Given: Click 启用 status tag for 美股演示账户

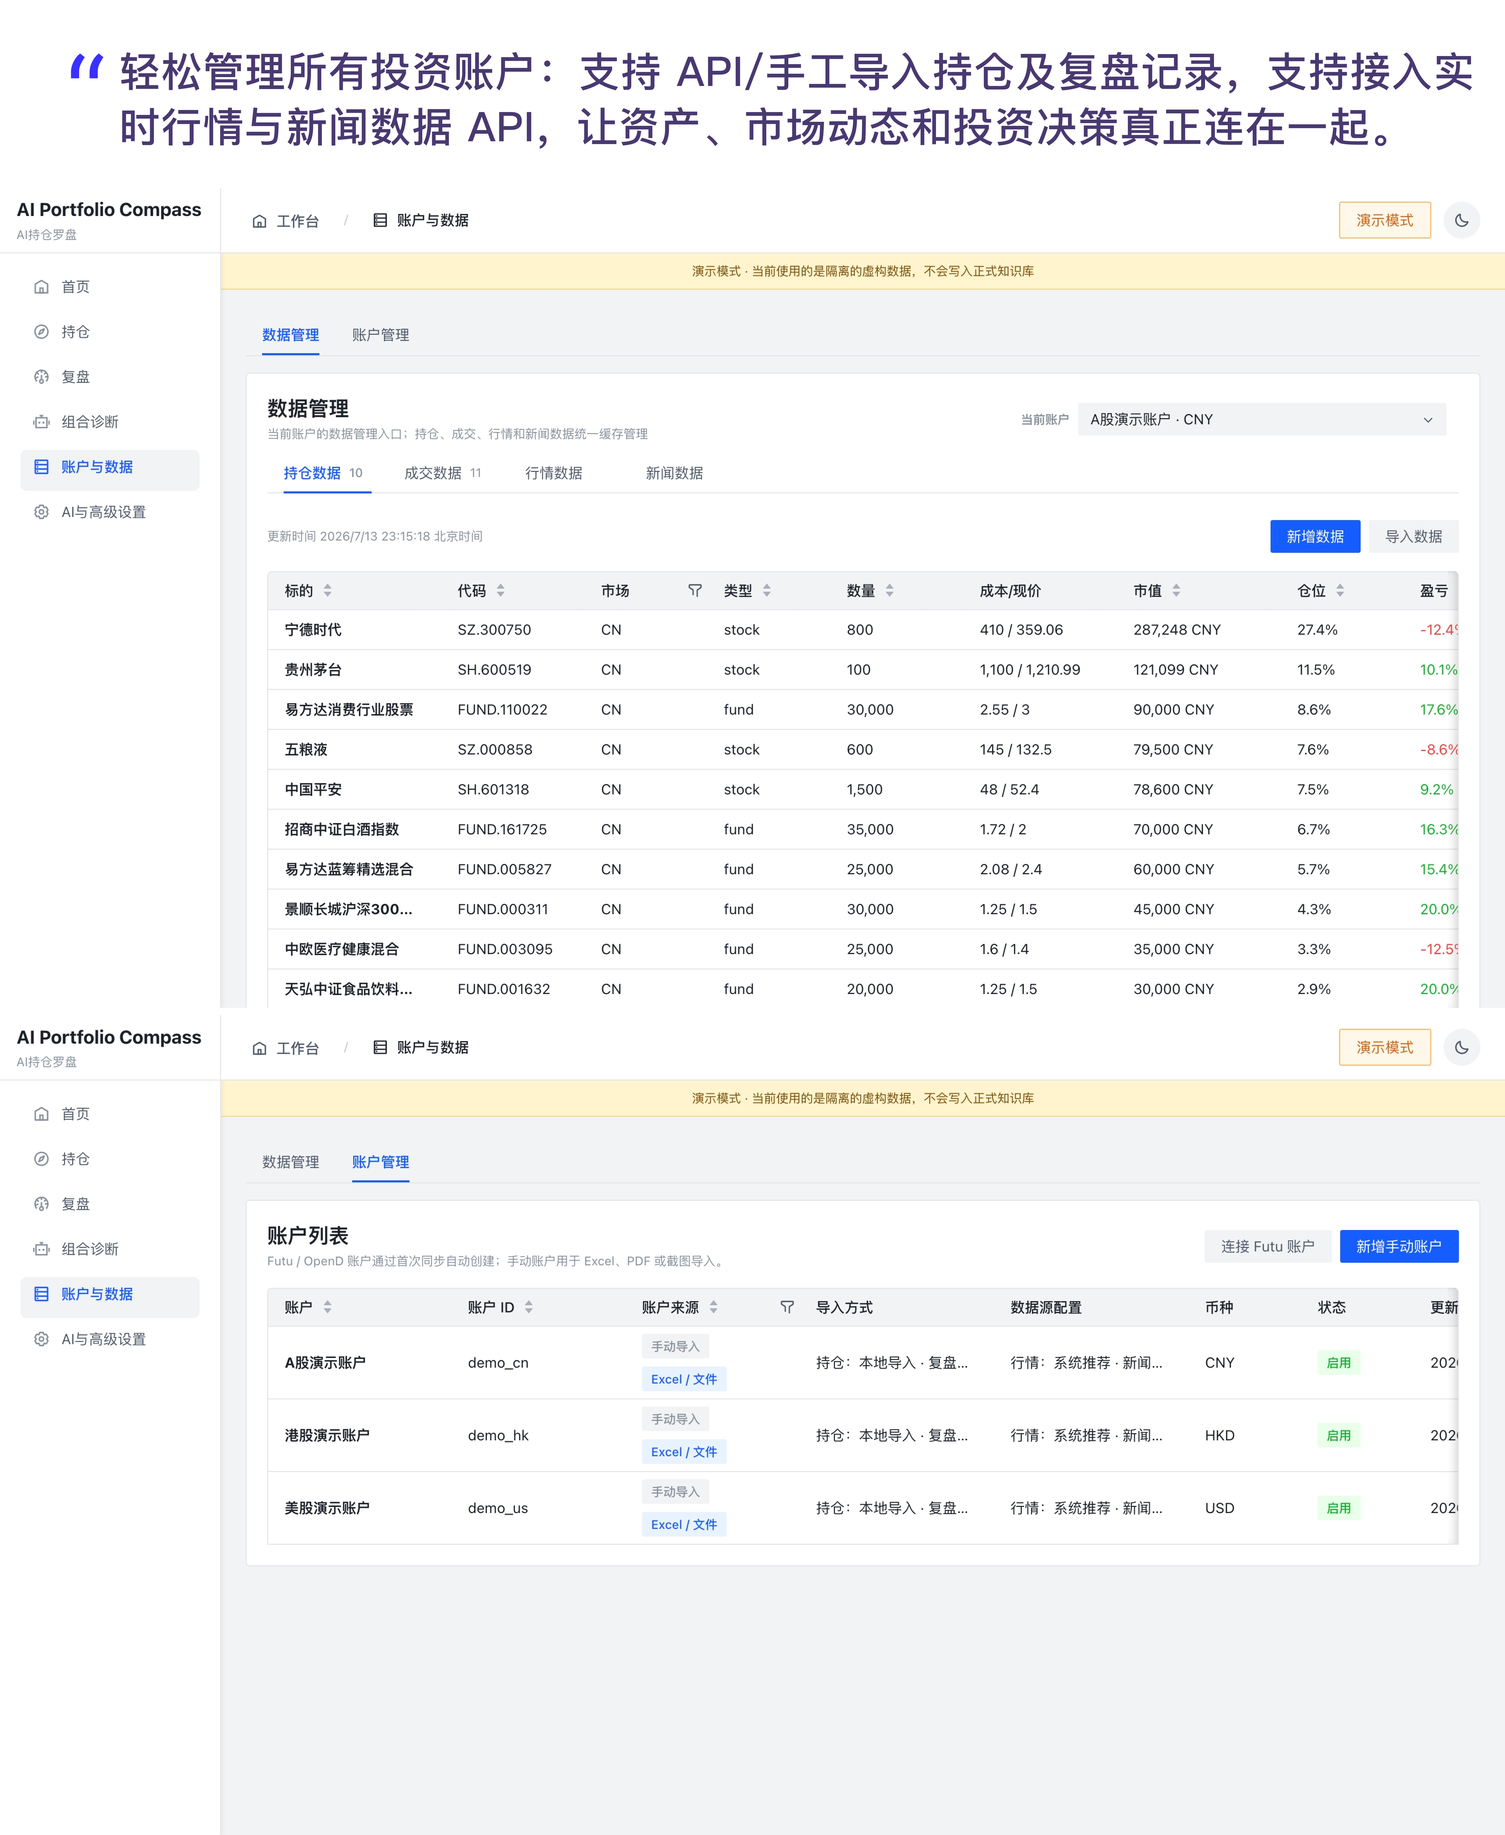Looking at the screenshot, I should pos(1339,1508).
